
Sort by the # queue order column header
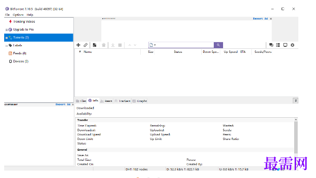pyautogui.click(x=80, y=52)
